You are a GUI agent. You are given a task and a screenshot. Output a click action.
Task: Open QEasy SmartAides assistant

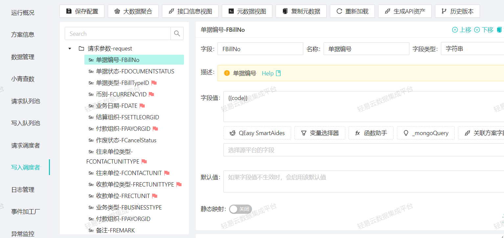[257, 133]
